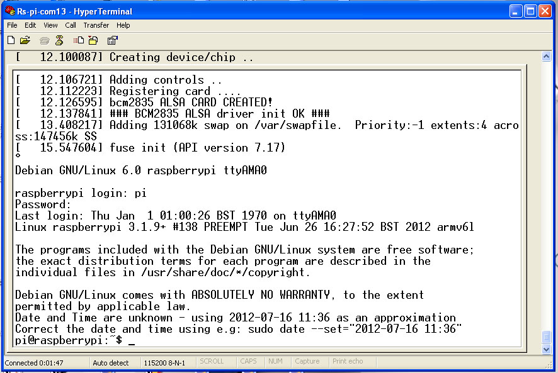The width and height of the screenshot is (558, 373).
Task: Open the Transfer menu
Action: 96,25
